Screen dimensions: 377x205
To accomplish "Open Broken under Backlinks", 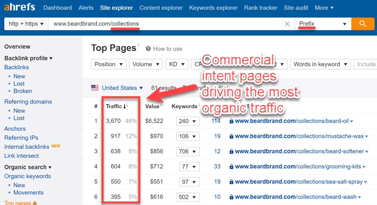I will click(x=23, y=91).
